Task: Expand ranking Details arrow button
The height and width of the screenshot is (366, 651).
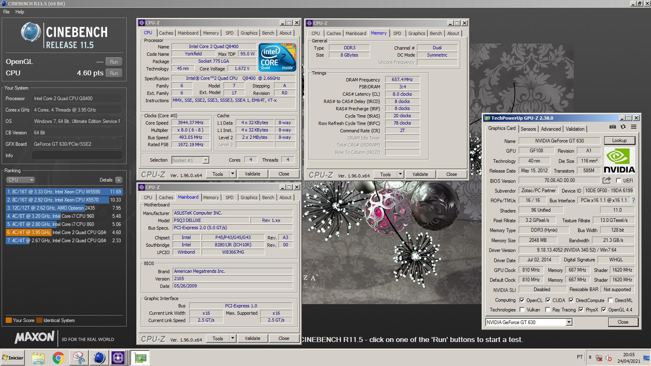Action: [x=118, y=180]
